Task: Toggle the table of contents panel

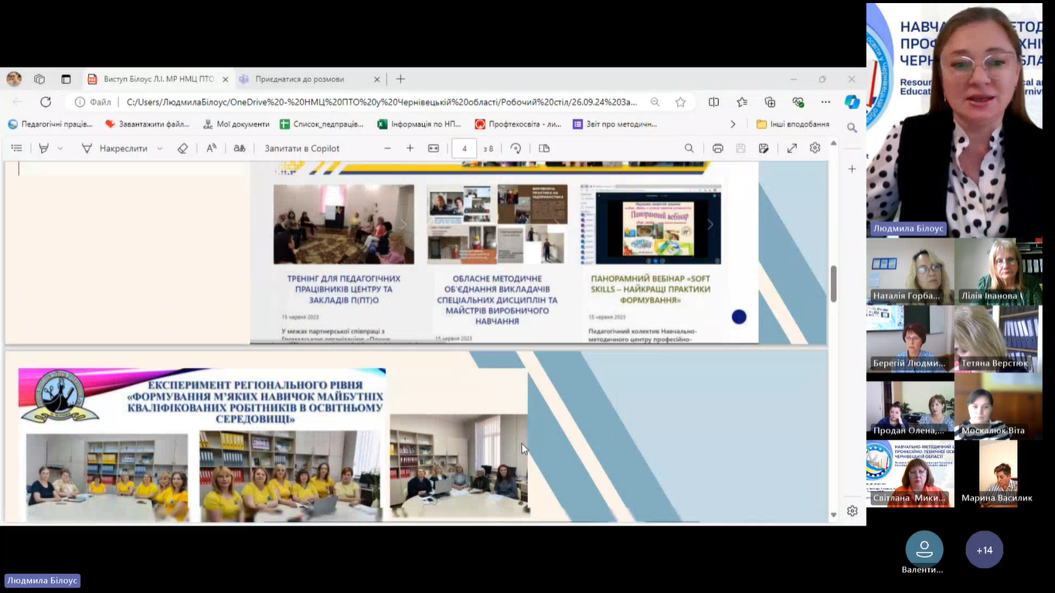Action: (17, 148)
